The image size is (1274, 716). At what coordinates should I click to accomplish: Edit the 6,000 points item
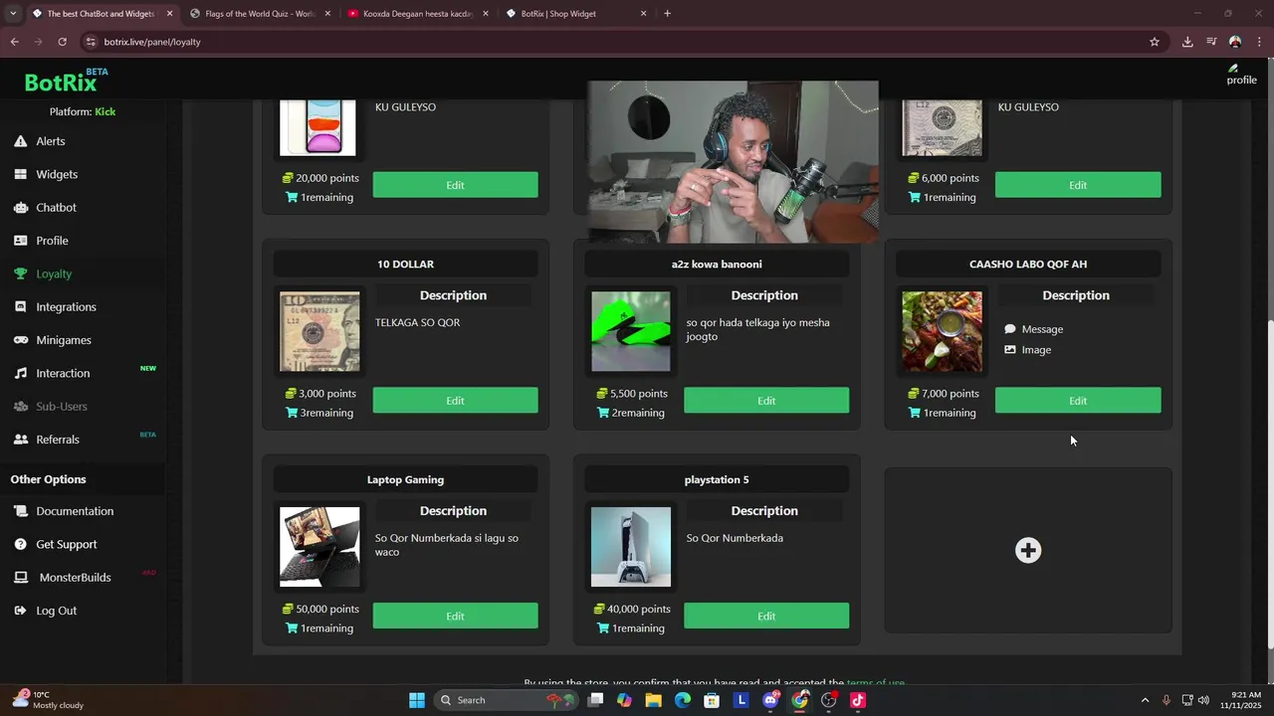coord(1078,185)
